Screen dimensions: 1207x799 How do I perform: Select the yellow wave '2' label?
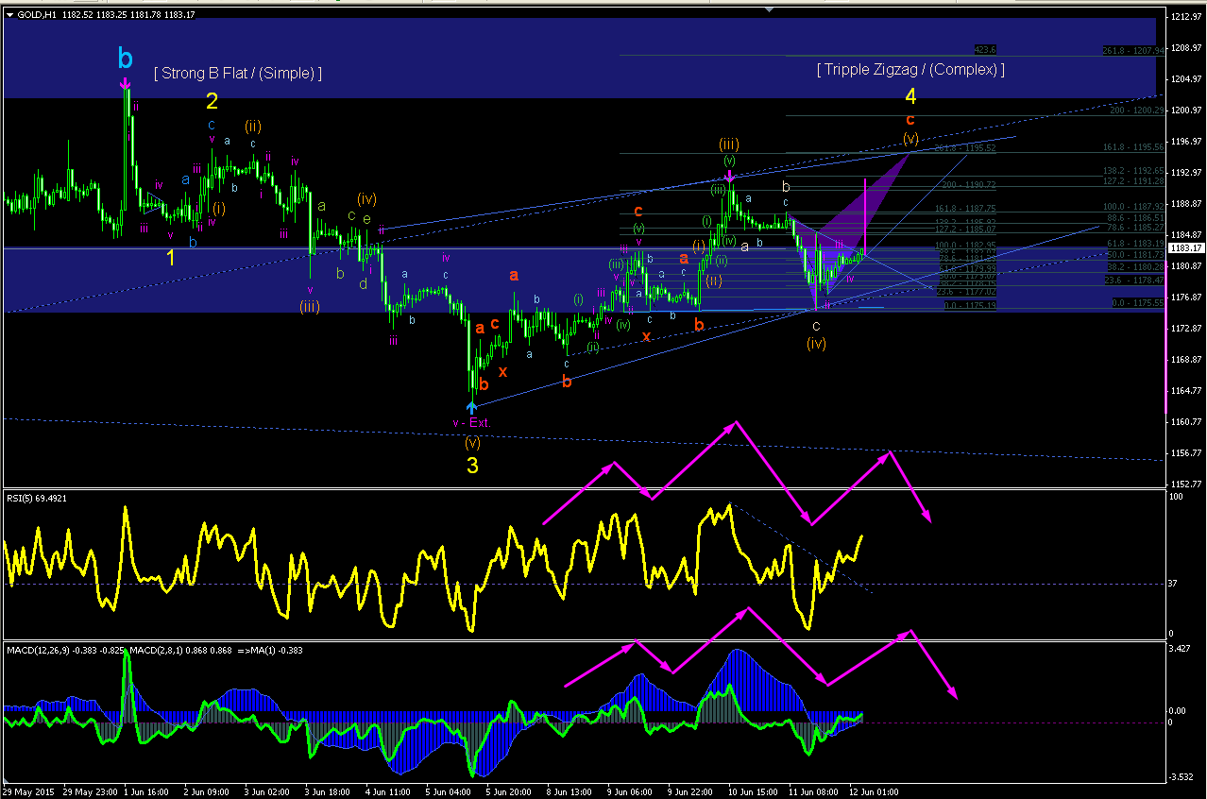point(212,100)
